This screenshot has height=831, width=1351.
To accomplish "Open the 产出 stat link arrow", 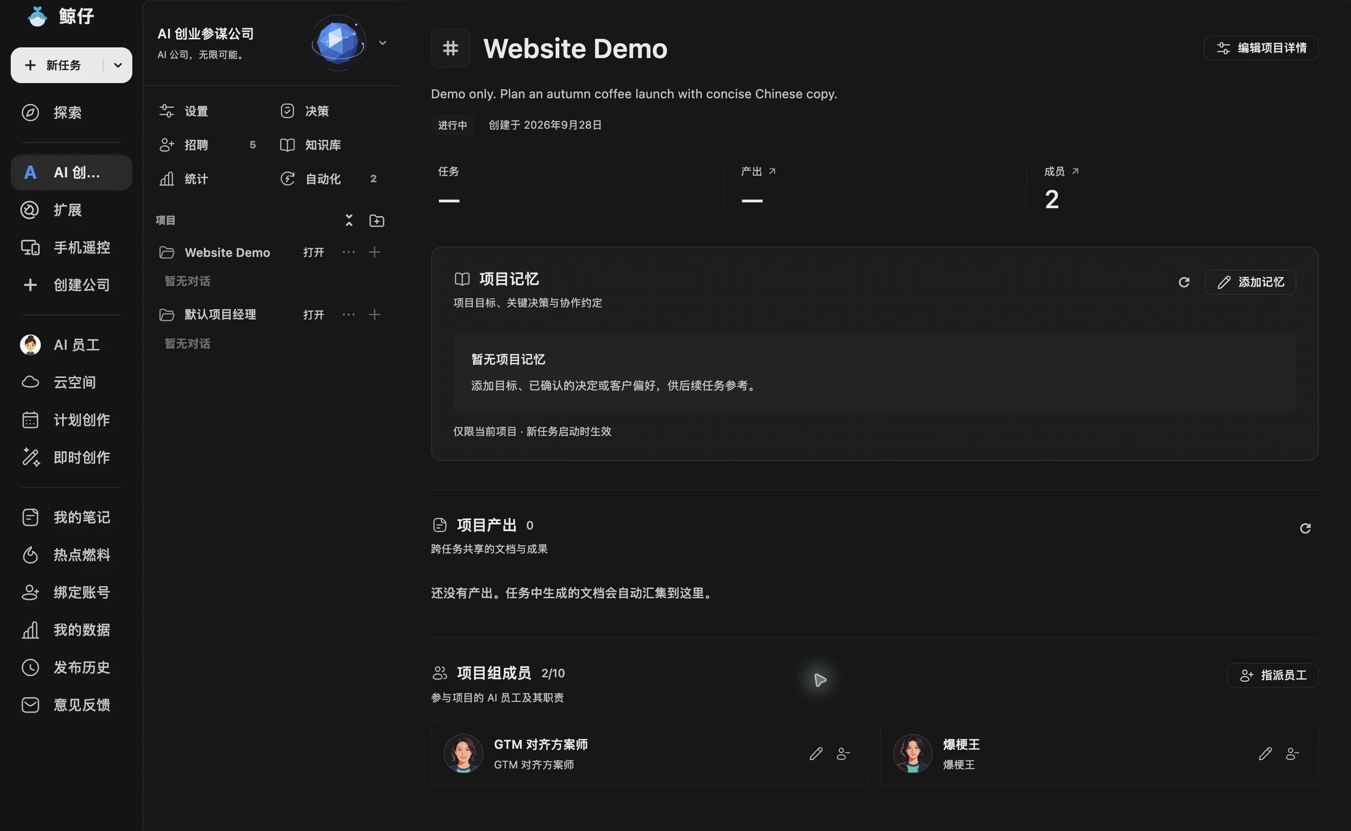I will coord(772,171).
